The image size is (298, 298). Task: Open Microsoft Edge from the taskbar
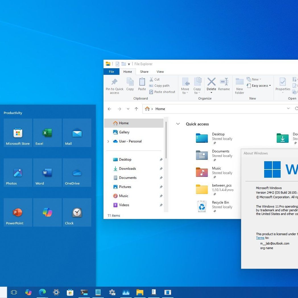coord(42,292)
